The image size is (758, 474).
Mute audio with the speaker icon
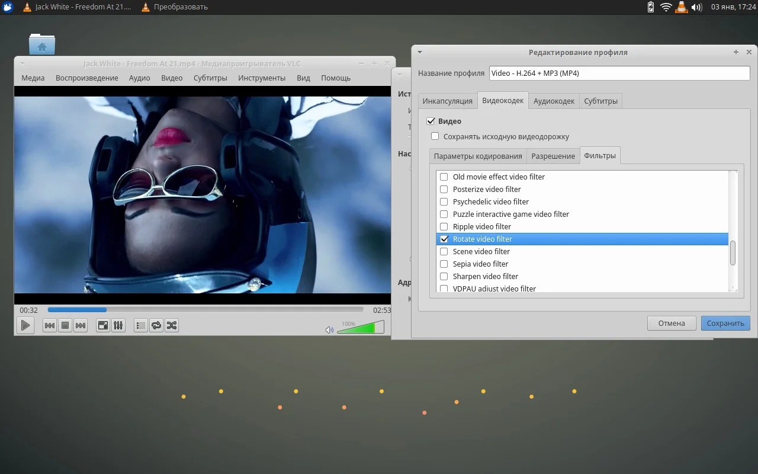tap(330, 329)
